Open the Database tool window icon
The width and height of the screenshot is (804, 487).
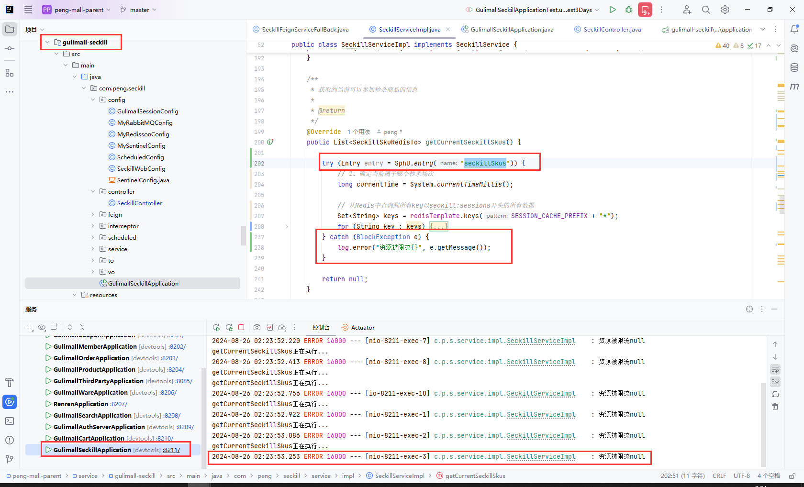point(794,67)
